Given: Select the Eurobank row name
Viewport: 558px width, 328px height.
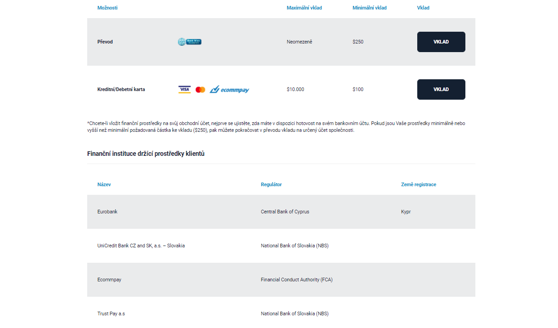Looking at the screenshot, I should (x=107, y=212).
